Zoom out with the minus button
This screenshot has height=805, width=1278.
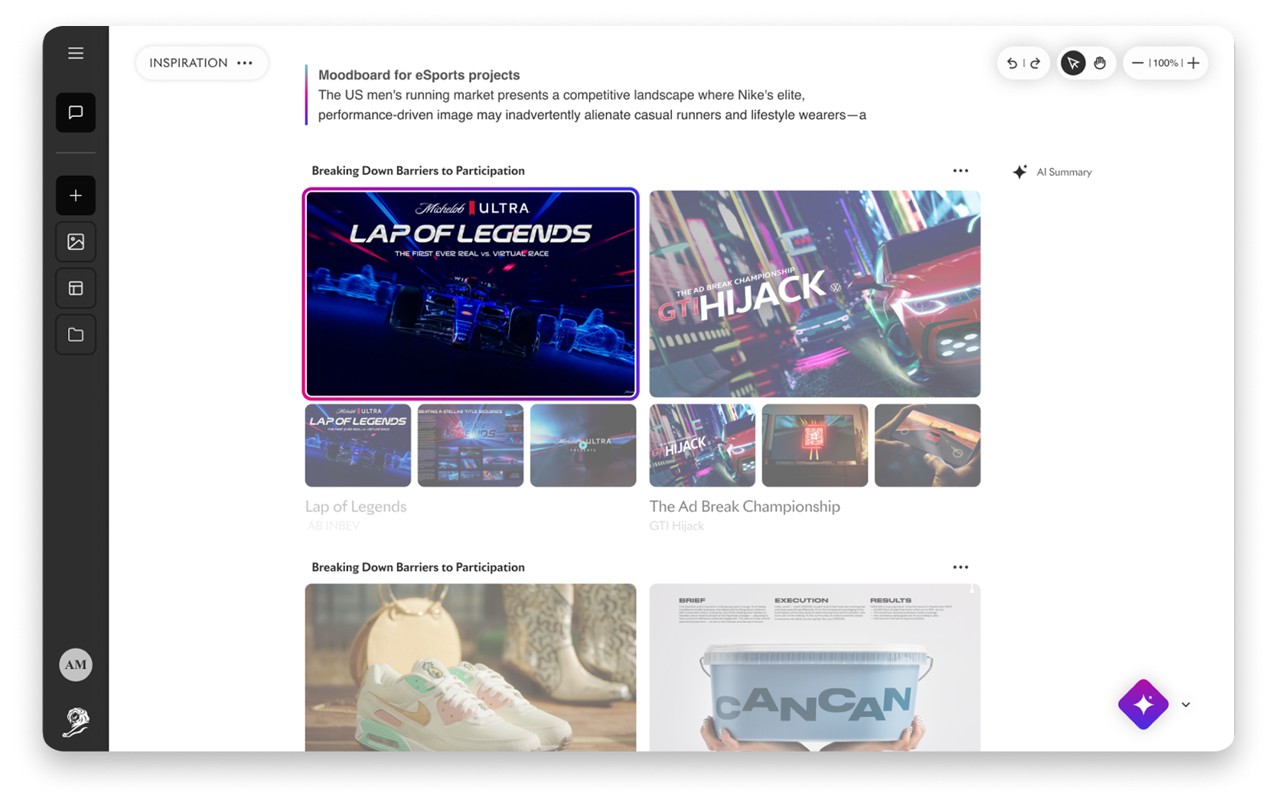click(1137, 63)
